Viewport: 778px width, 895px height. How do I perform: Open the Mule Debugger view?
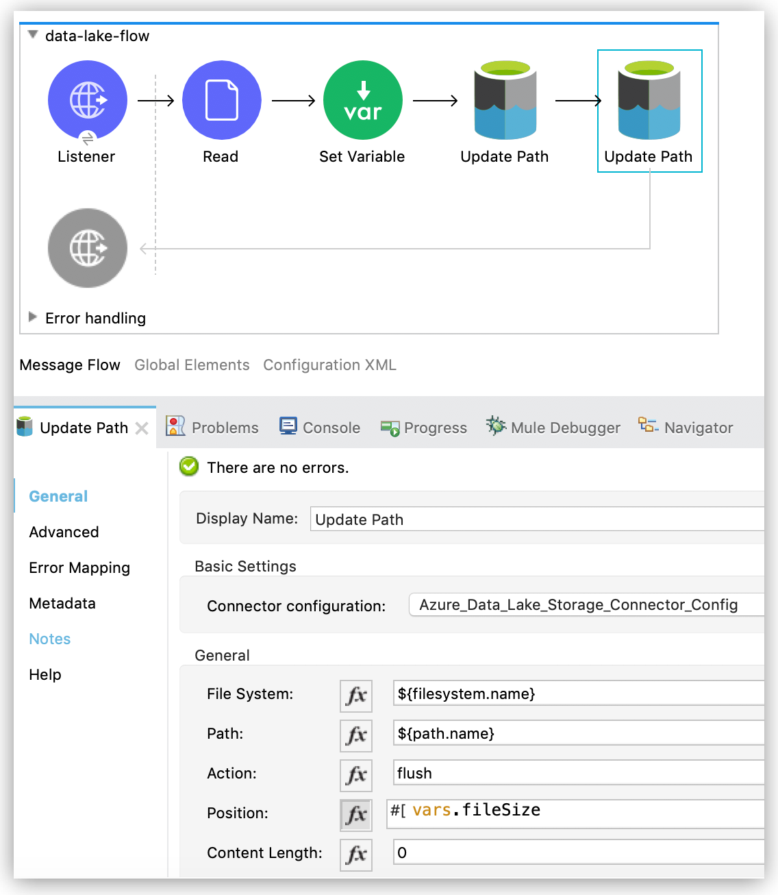(x=553, y=428)
